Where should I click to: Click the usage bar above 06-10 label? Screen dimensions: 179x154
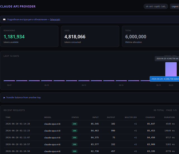(47, 81)
